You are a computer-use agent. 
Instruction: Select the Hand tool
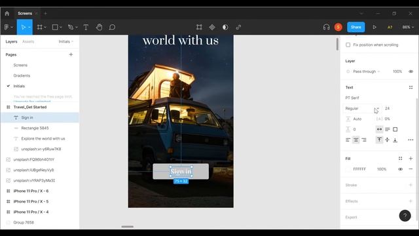click(x=99, y=27)
